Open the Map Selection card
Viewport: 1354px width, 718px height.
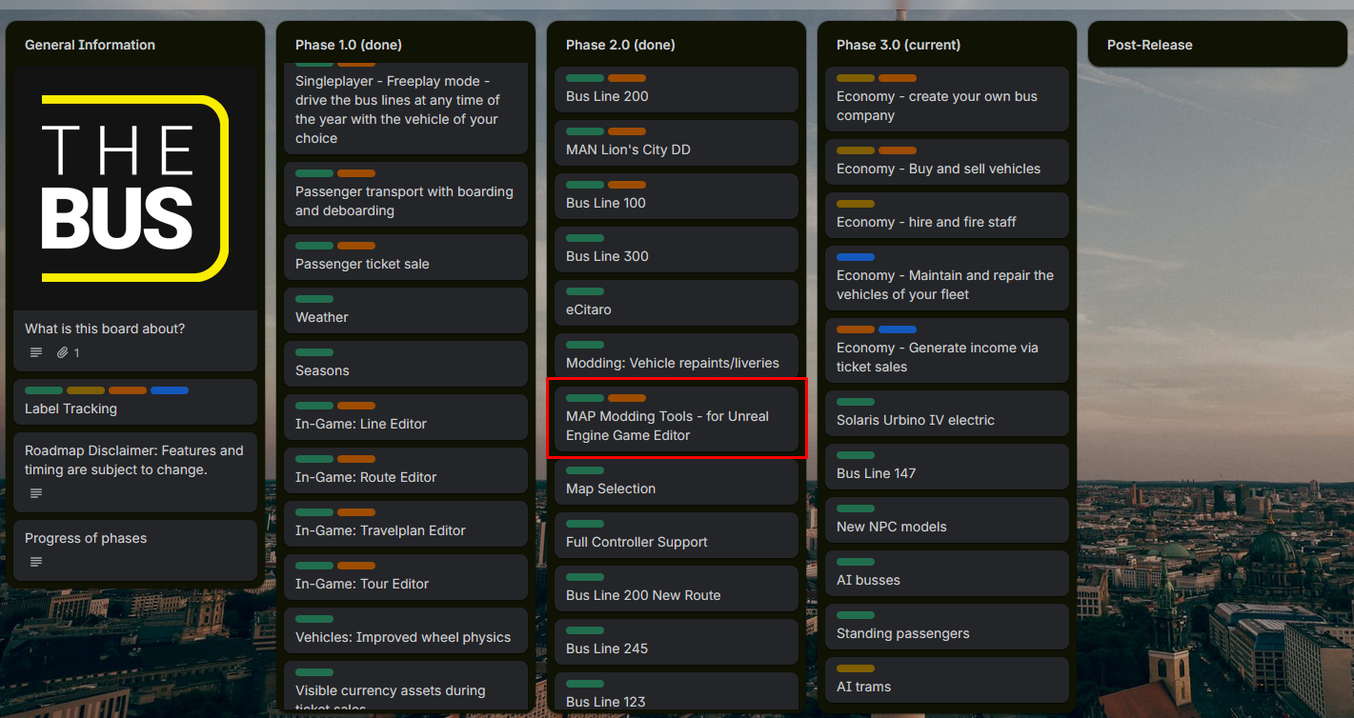[x=677, y=482]
